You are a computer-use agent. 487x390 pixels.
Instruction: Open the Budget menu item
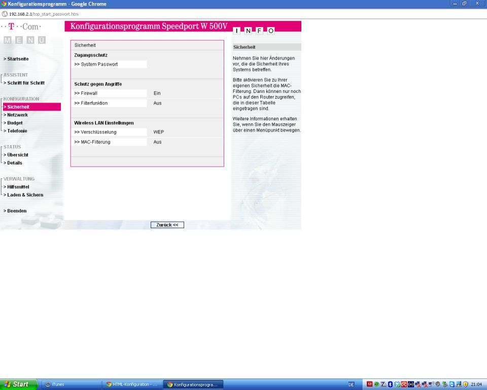click(x=13, y=123)
